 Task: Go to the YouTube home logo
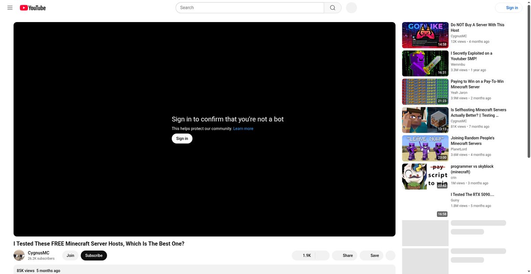pos(33,8)
